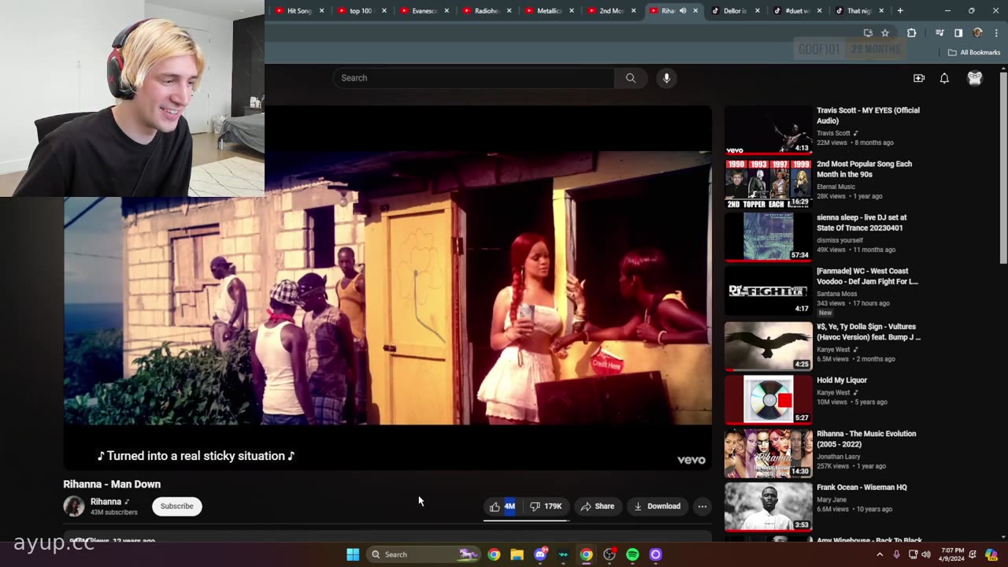The width and height of the screenshot is (1008, 567).
Task: Open Frank Ocean - Wiseman HQ video title
Action: [x=862, y=487]
